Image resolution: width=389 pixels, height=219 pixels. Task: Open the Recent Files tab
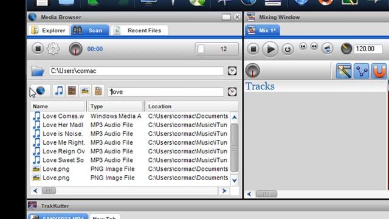click(139, 30)
